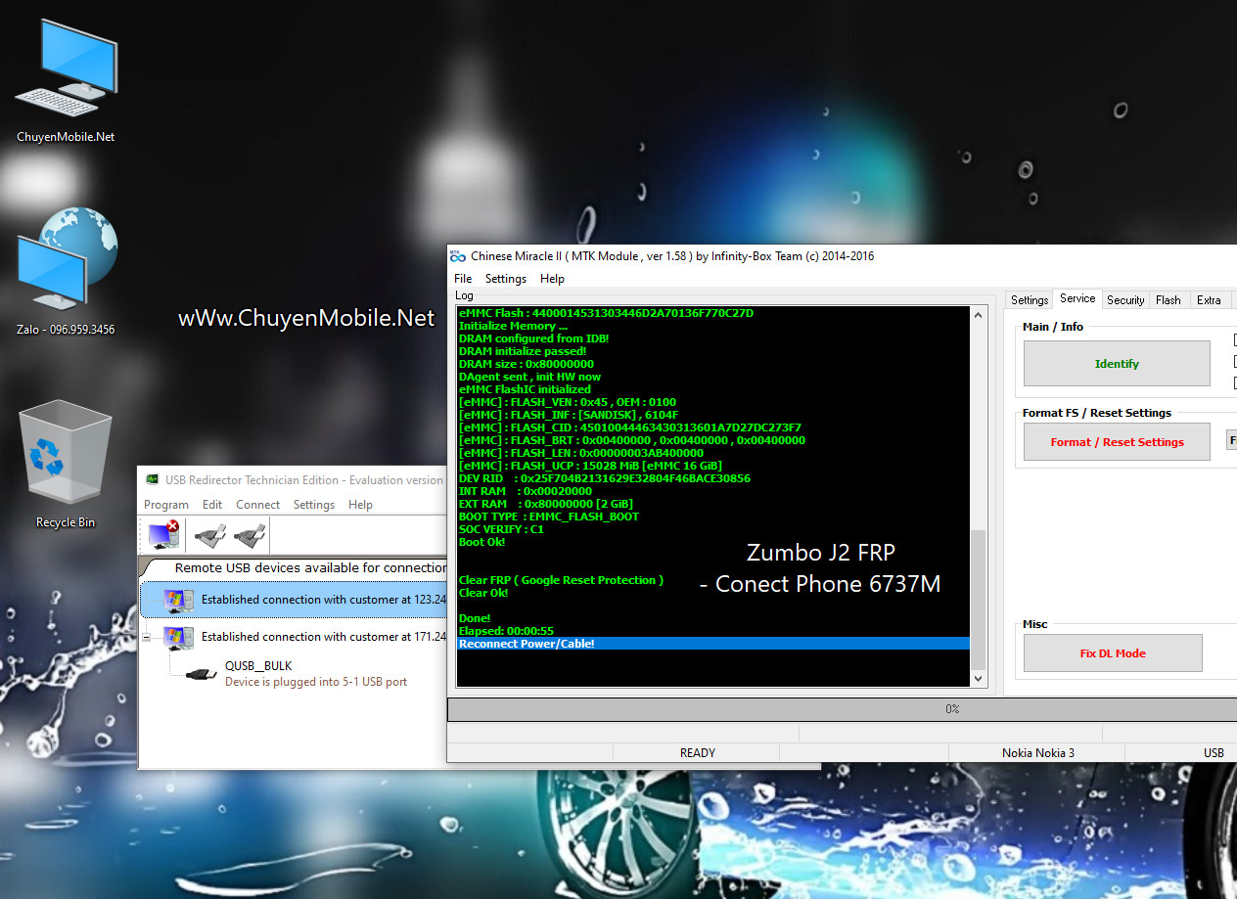Open the Edit menu in USB Redirector

pyautogui.click(x=212, y=505)
